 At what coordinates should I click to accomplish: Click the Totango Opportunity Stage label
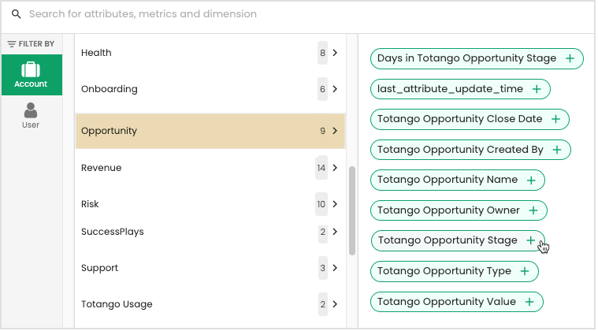(x=448, y=240)
